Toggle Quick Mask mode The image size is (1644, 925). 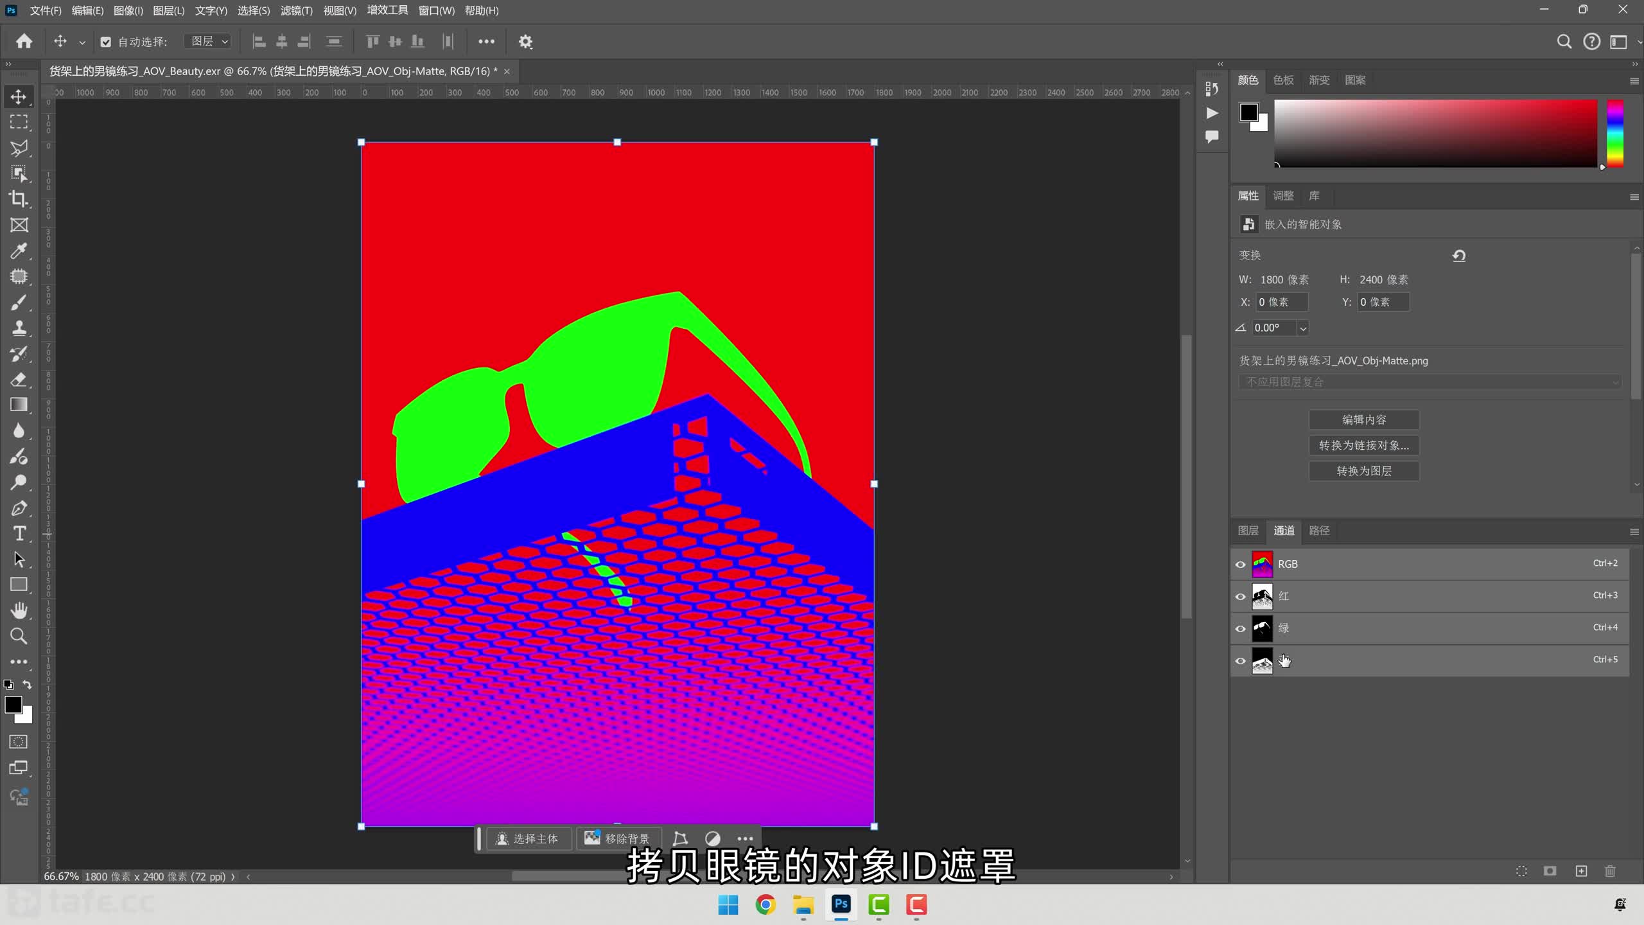point(19,742)
